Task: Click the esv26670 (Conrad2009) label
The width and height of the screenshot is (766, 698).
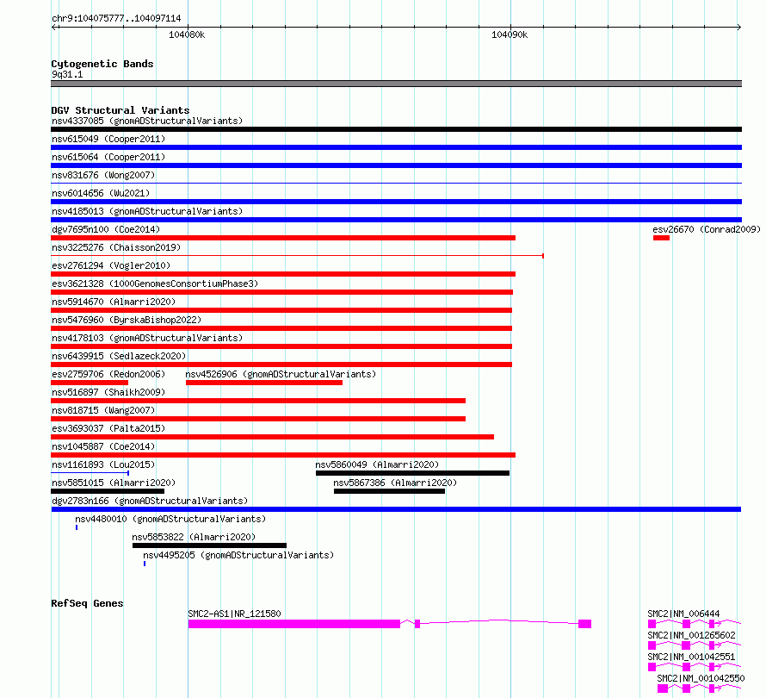Action: click(x=707, y=229)
